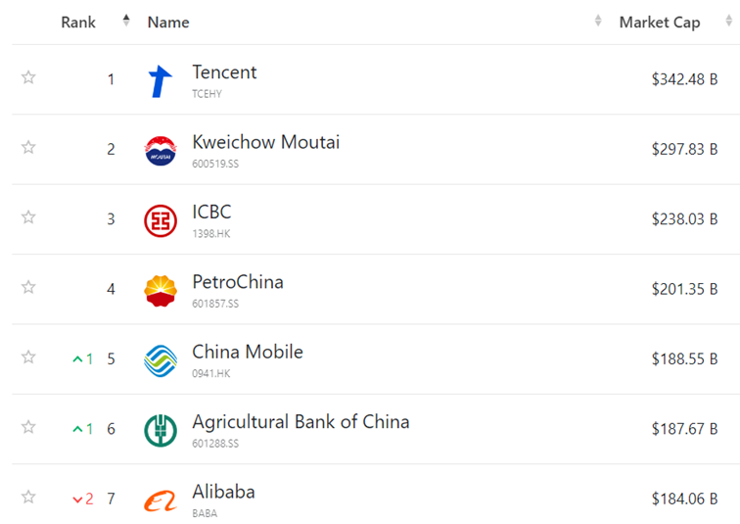740x524 pixels.
Task: Click the PetroChina logo icon
Action: point(161,291)
